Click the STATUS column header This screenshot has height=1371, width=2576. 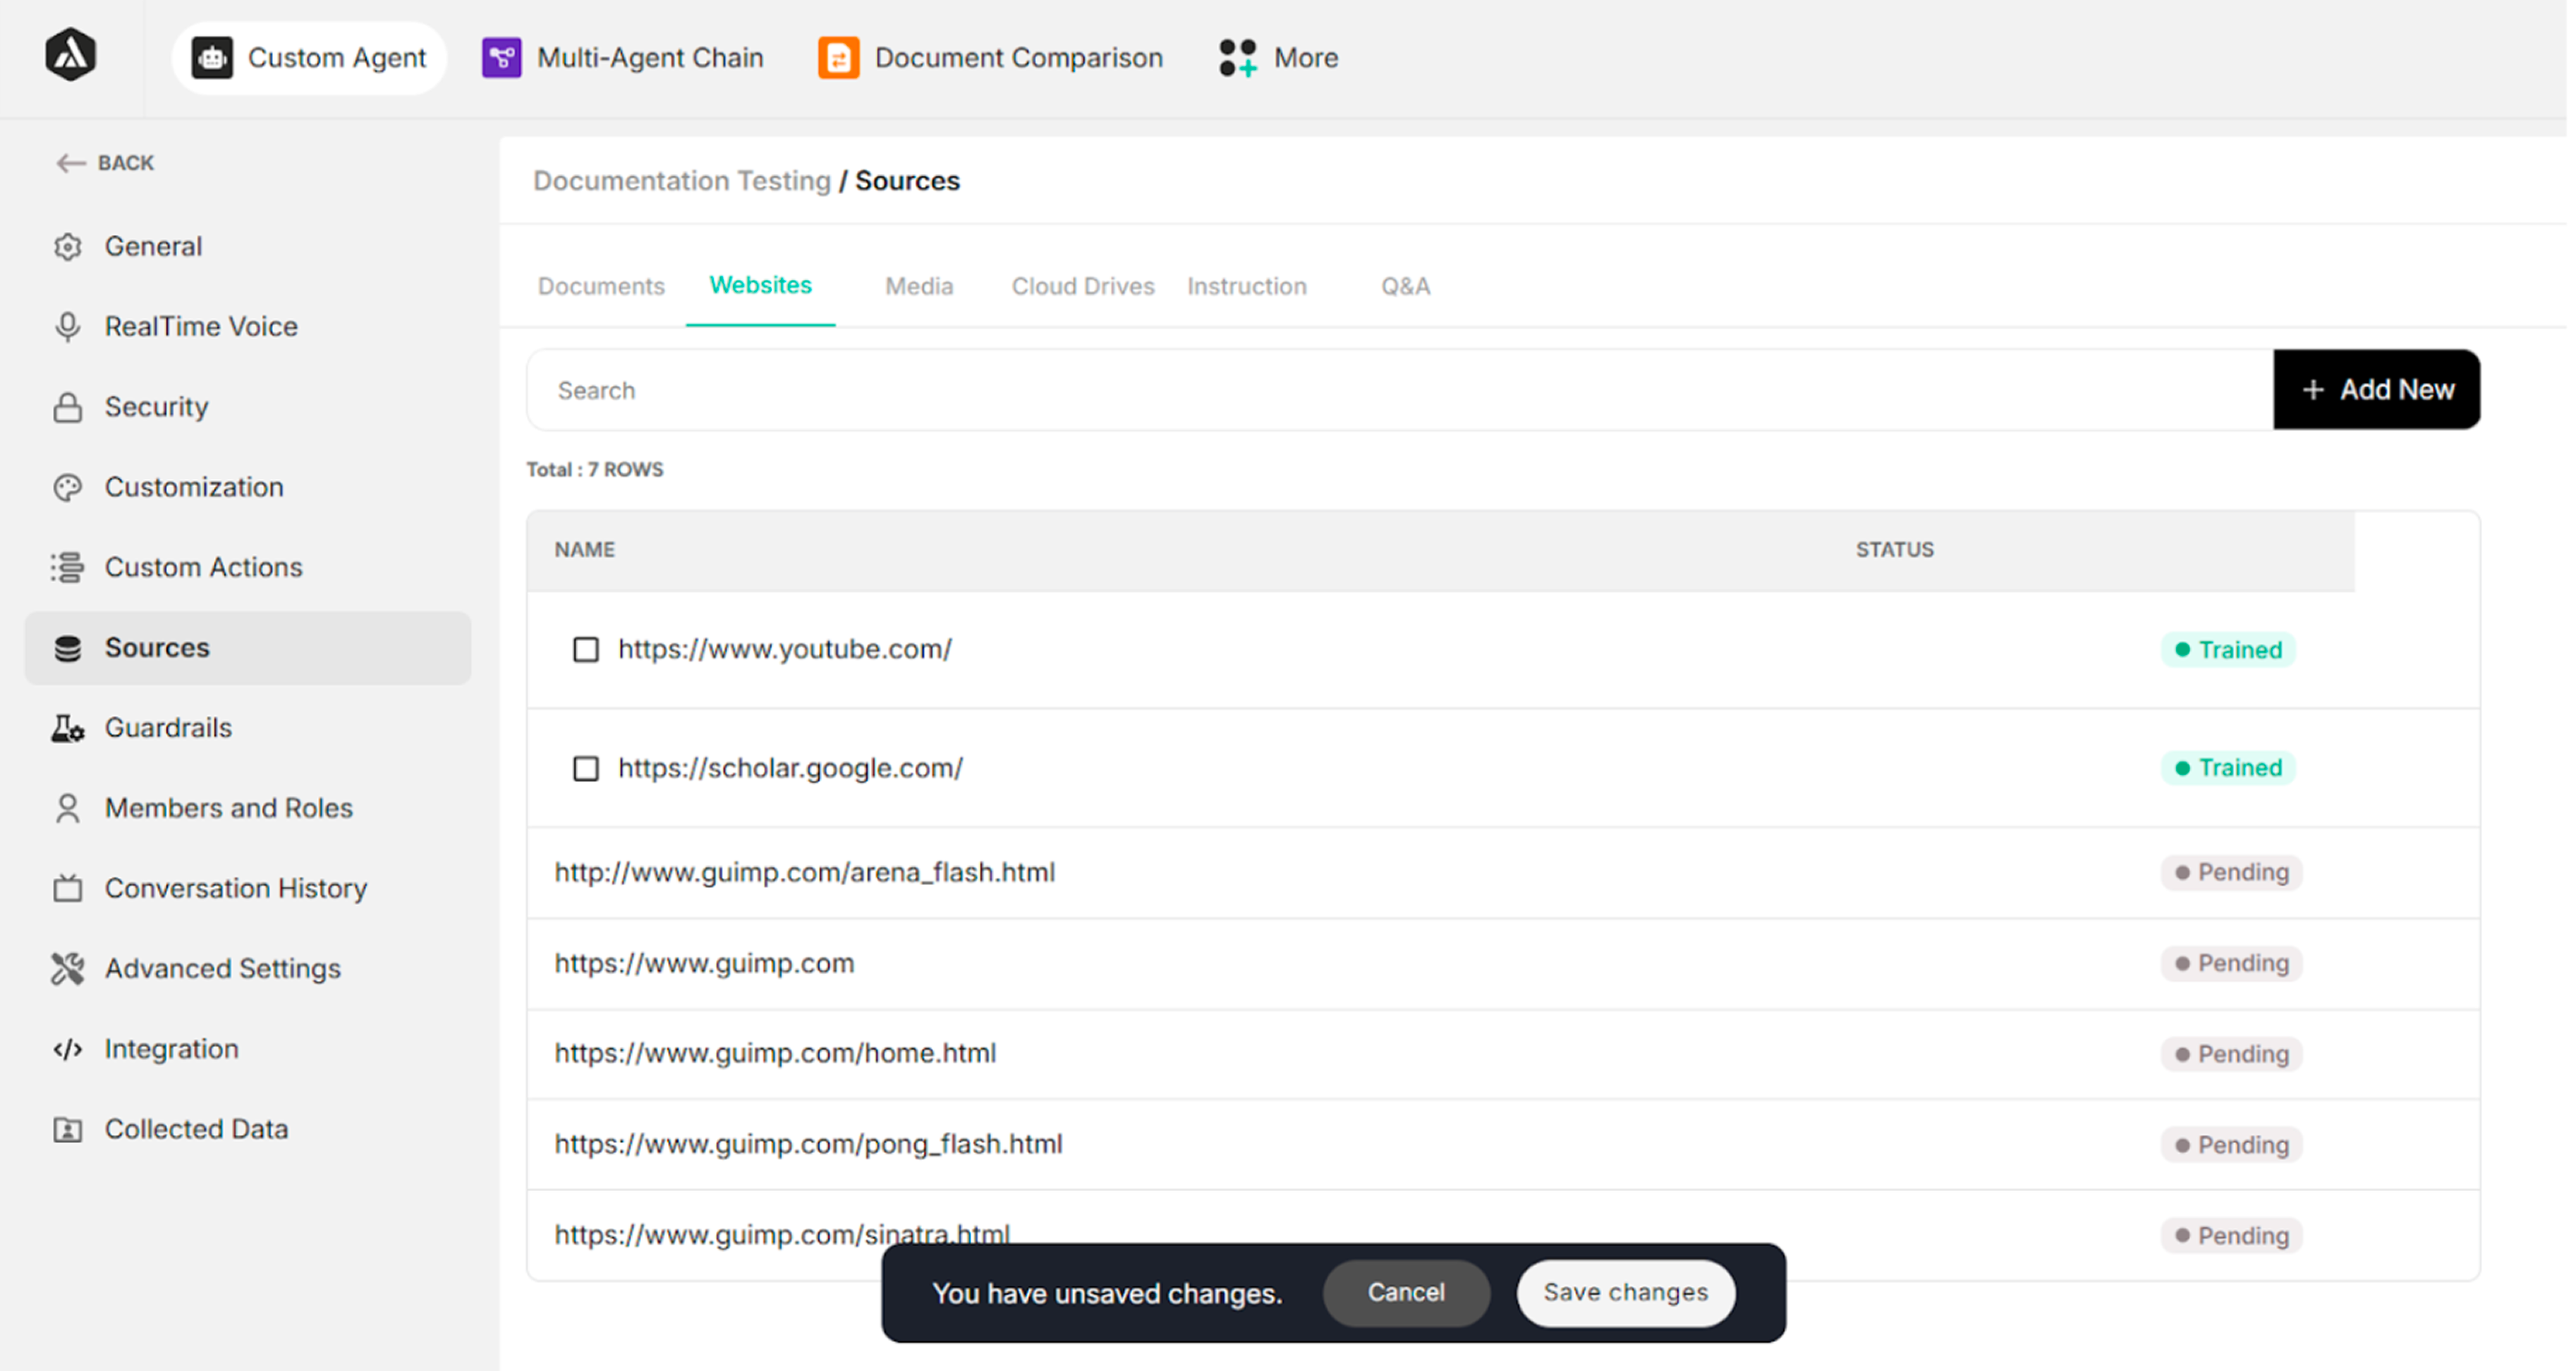coord(1895,550)
